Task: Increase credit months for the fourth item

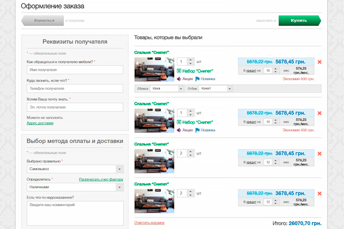Action: tap(276, 200)
